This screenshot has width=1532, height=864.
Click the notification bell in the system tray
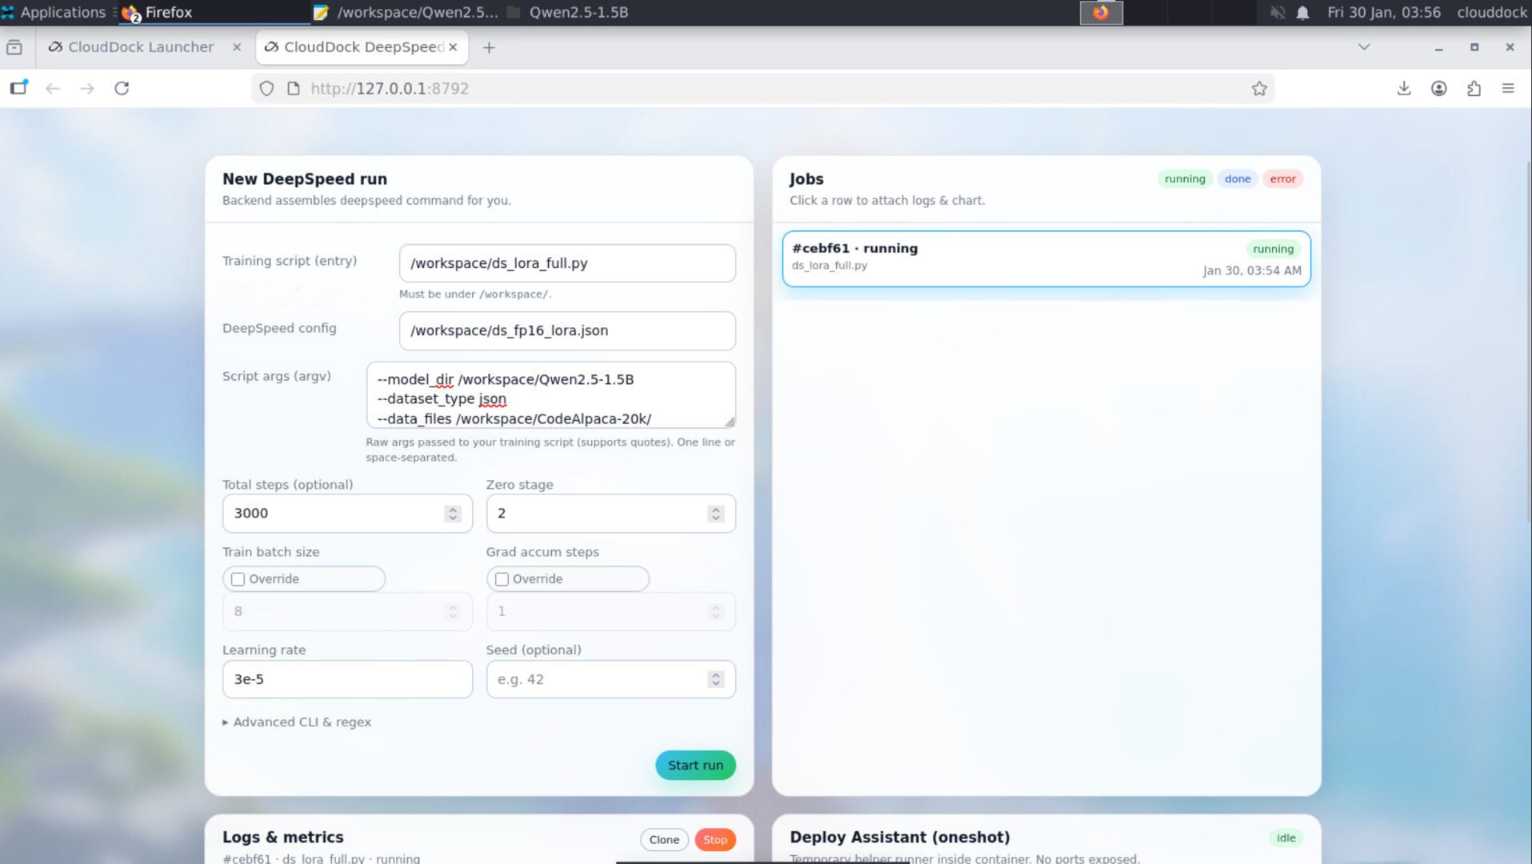1302,12
